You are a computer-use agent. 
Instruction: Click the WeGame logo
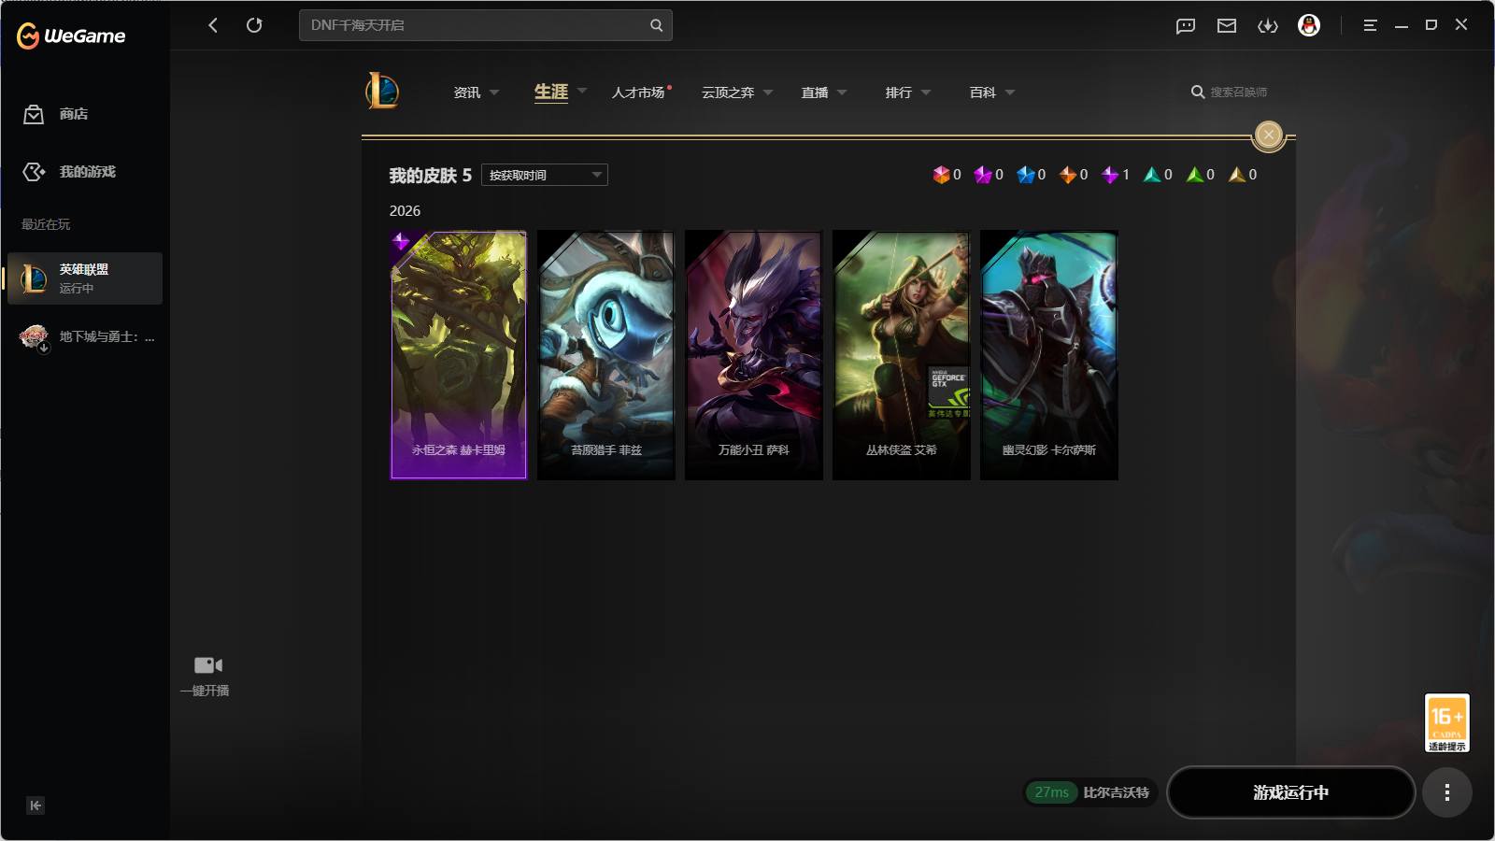(71, 36)
